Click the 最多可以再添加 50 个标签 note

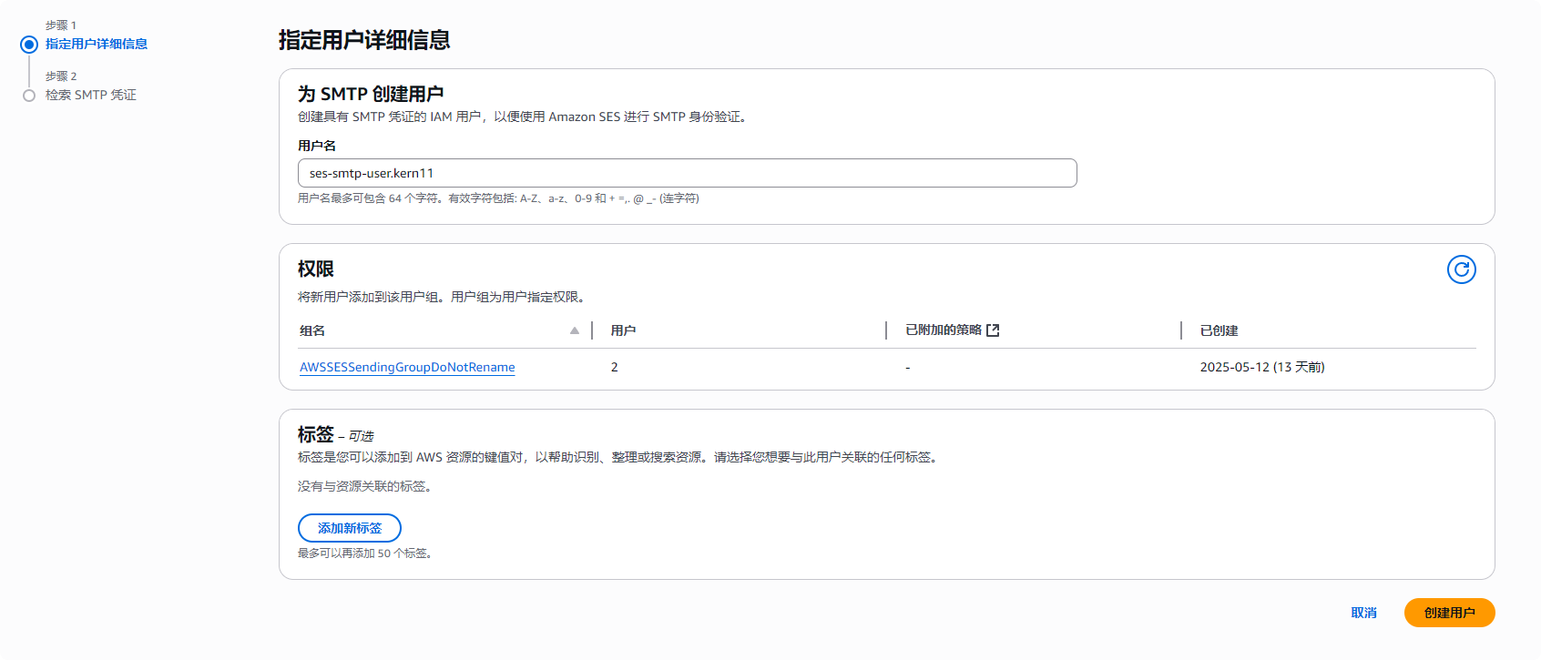click(365, 553)
